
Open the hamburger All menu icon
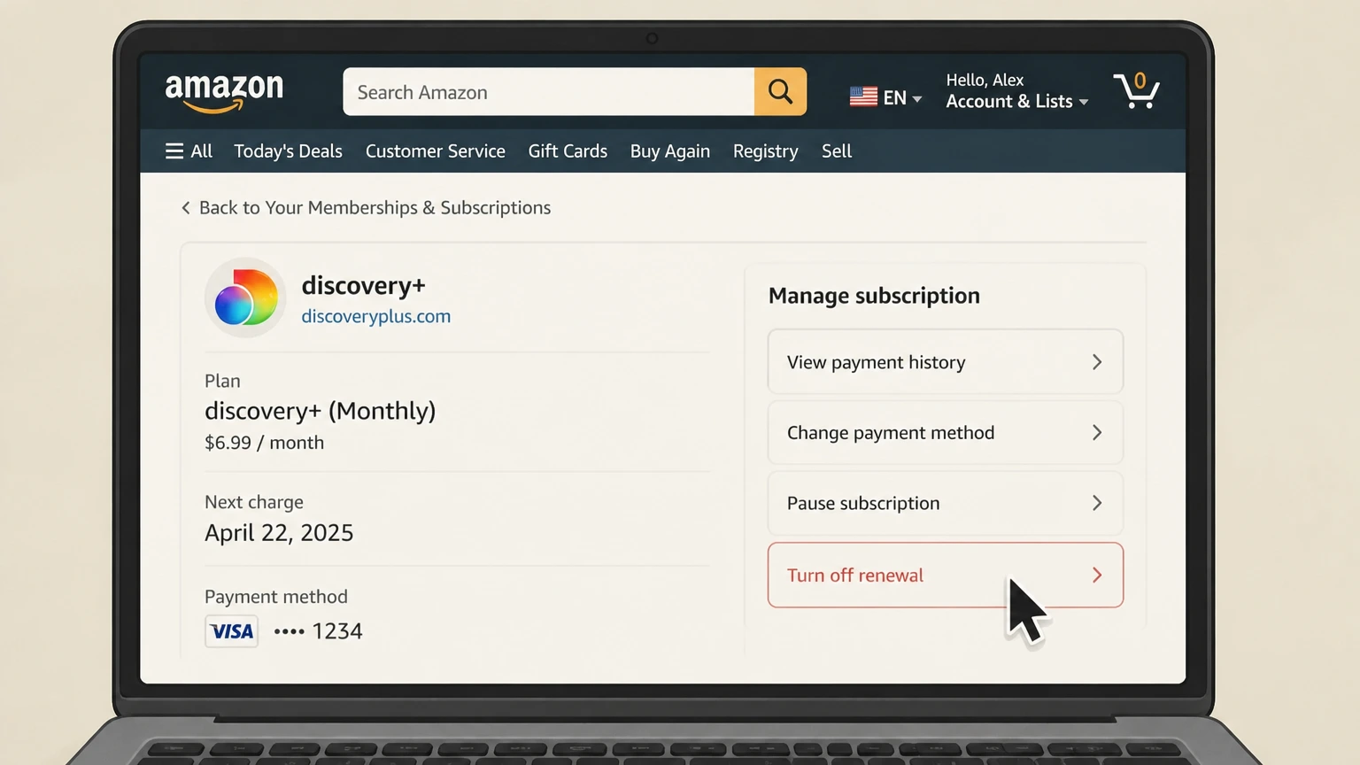pos(174,151)
